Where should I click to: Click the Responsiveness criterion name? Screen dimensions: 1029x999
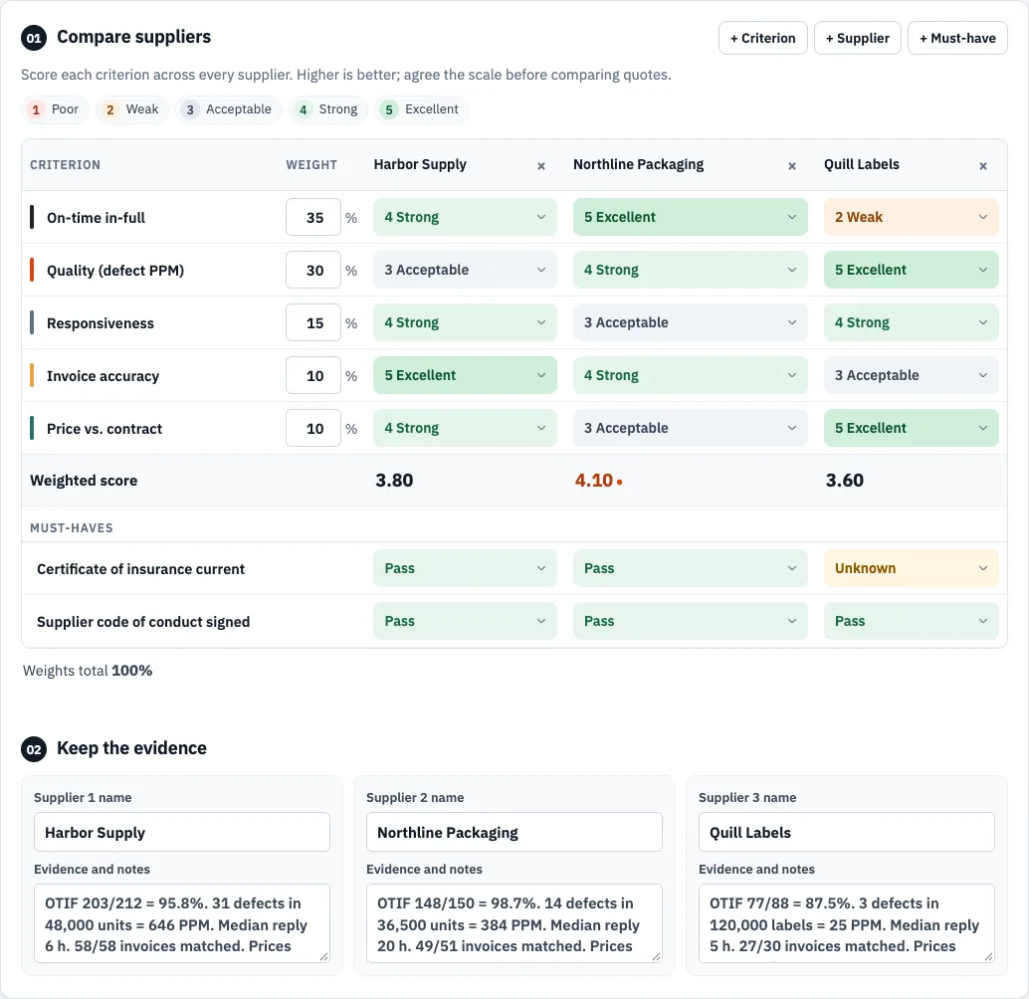[x=101, y=323]
